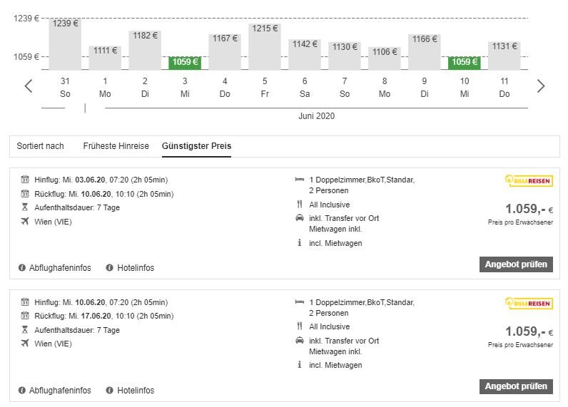Click info icon beside first Abflughafeninfos
This screenshot has width=568, height=407.
click(x=22, y=268)
